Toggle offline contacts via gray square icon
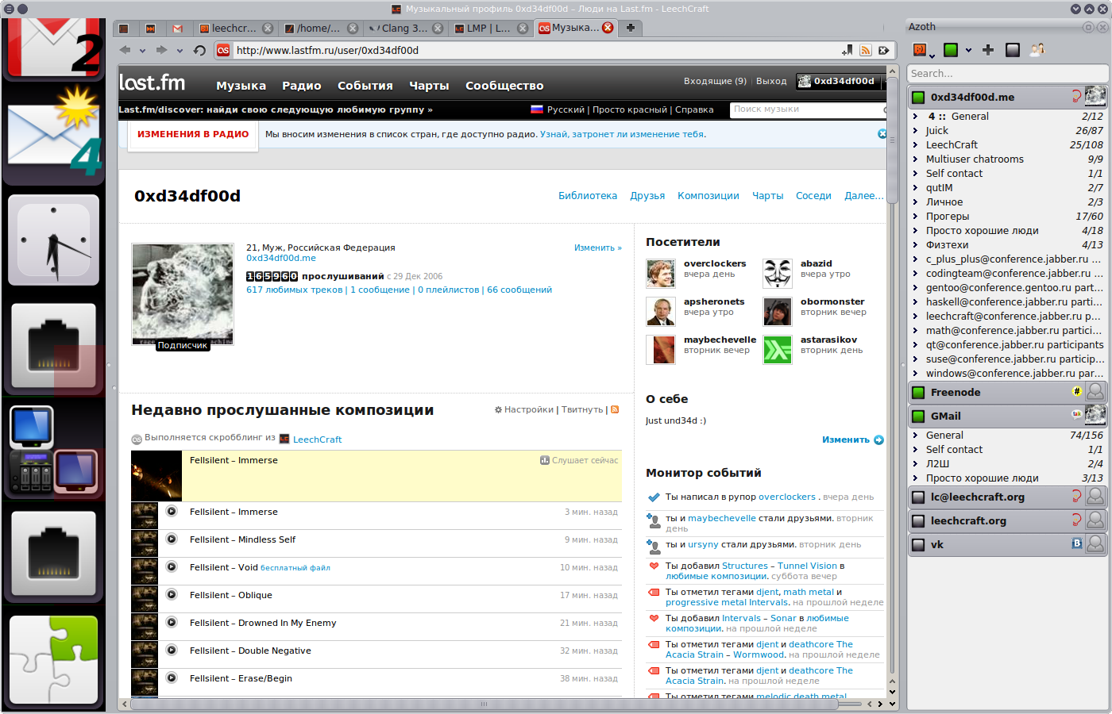 click(x=1013, y=50)
